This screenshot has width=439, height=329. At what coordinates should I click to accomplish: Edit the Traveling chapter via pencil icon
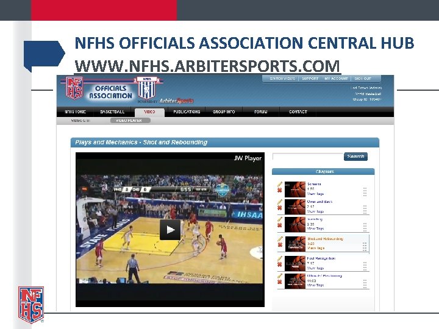coord(280,219)
